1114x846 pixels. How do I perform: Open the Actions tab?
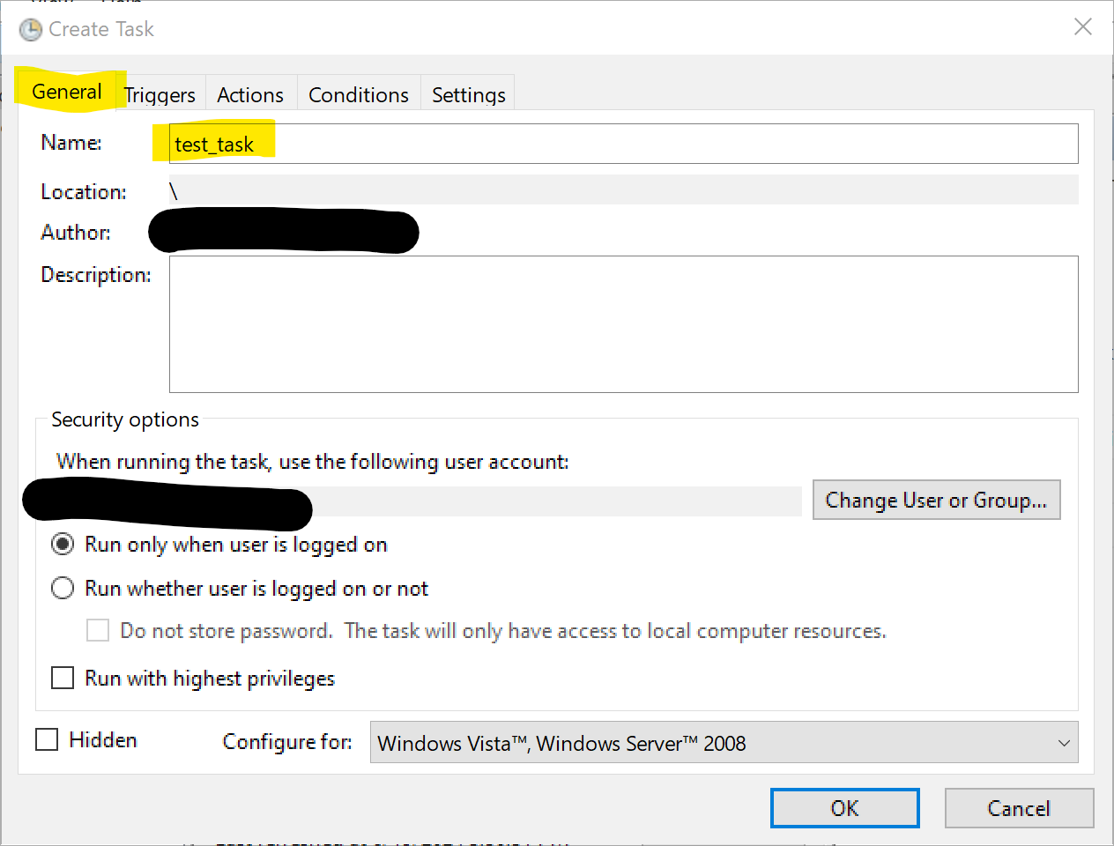point(250,94)
